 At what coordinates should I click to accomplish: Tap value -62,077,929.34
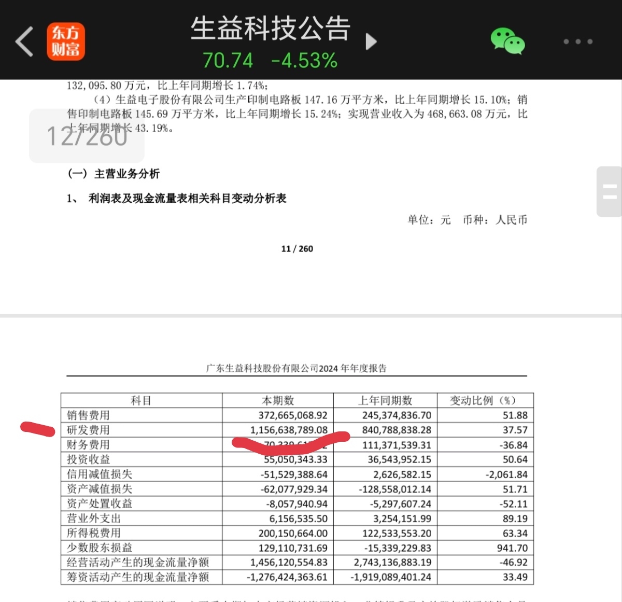pyautogui.click(x=294, y=489)
